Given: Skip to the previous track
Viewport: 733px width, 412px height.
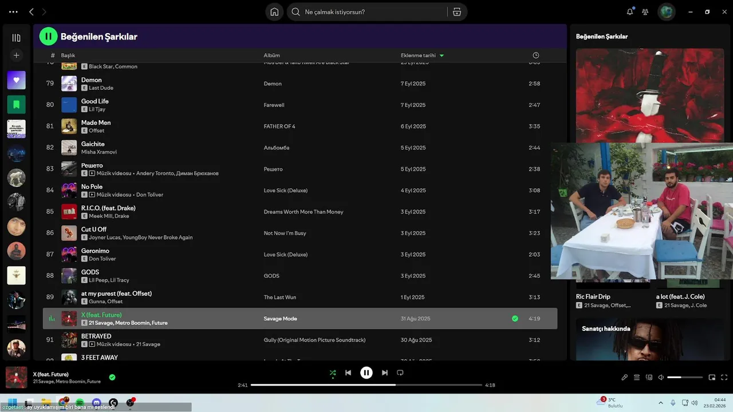Looking at the screenshot, I should click(348, 373).
